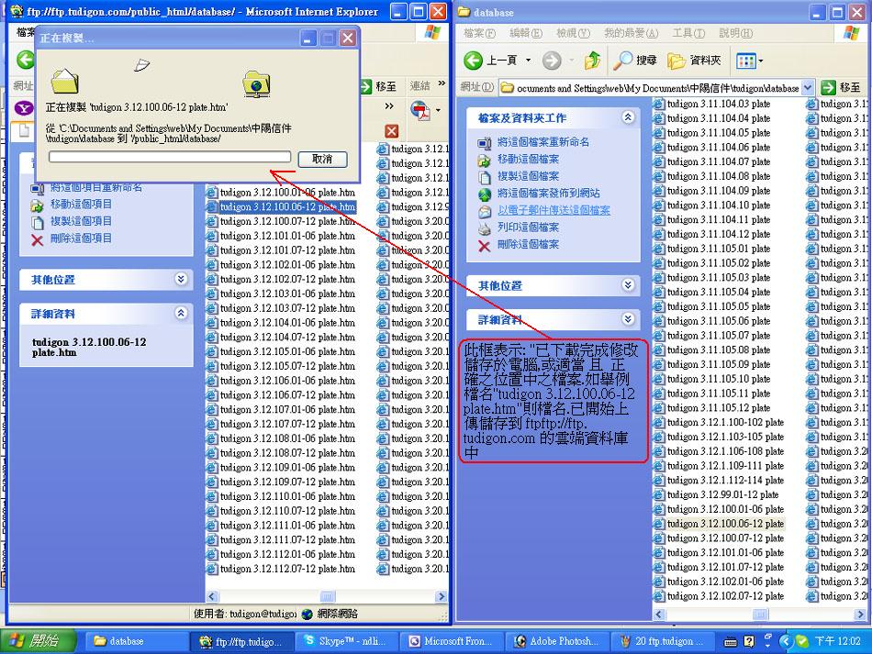Click 列印這個檔案 link
Screen dimensions: 872x654
point(529,227)
